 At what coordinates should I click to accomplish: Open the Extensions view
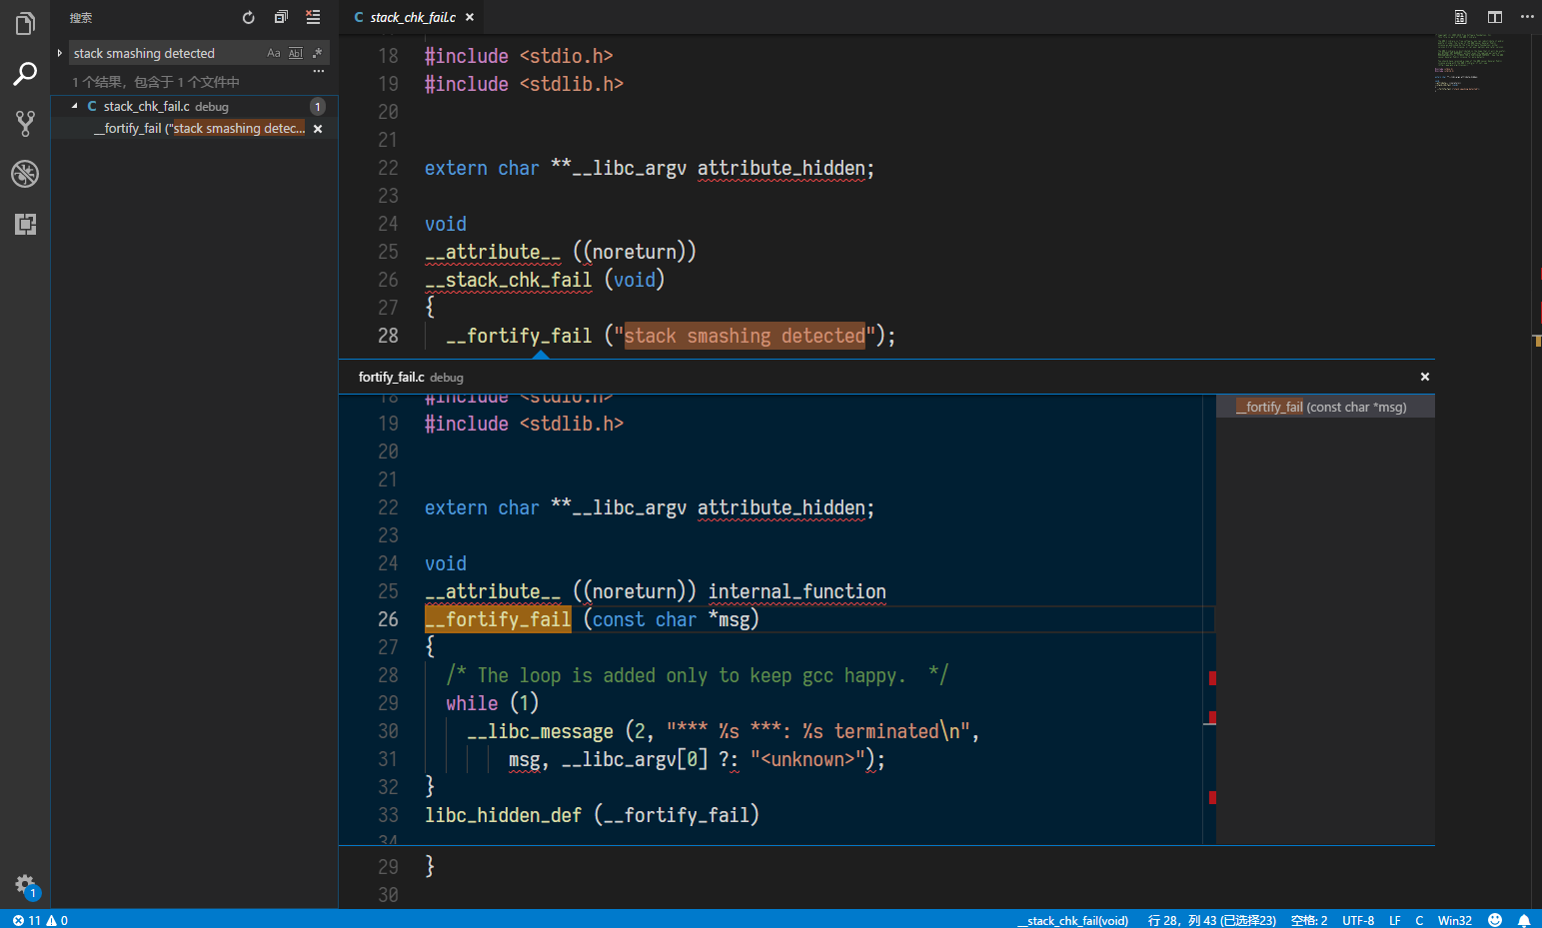point(25,224)
